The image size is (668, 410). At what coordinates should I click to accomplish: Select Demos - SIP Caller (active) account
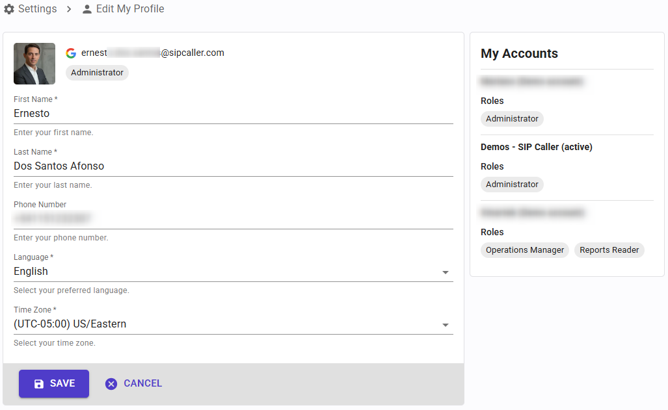537,147
